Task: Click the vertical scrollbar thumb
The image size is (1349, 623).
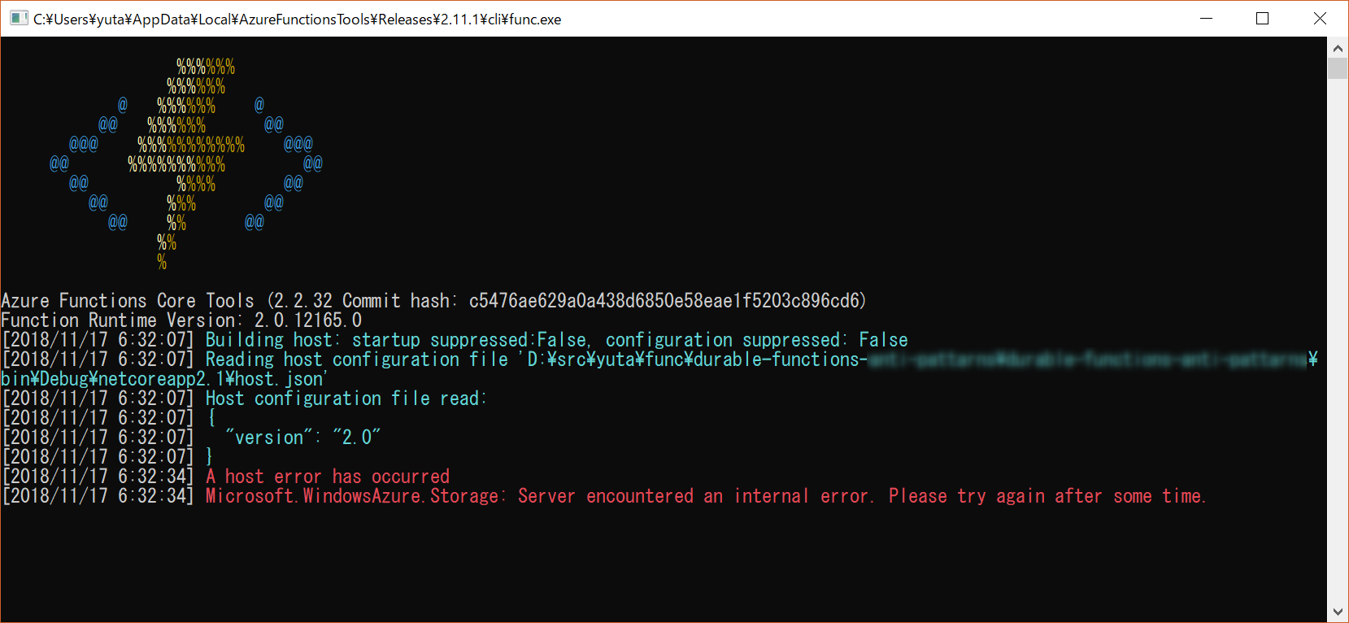Action: click(1338, 68)
